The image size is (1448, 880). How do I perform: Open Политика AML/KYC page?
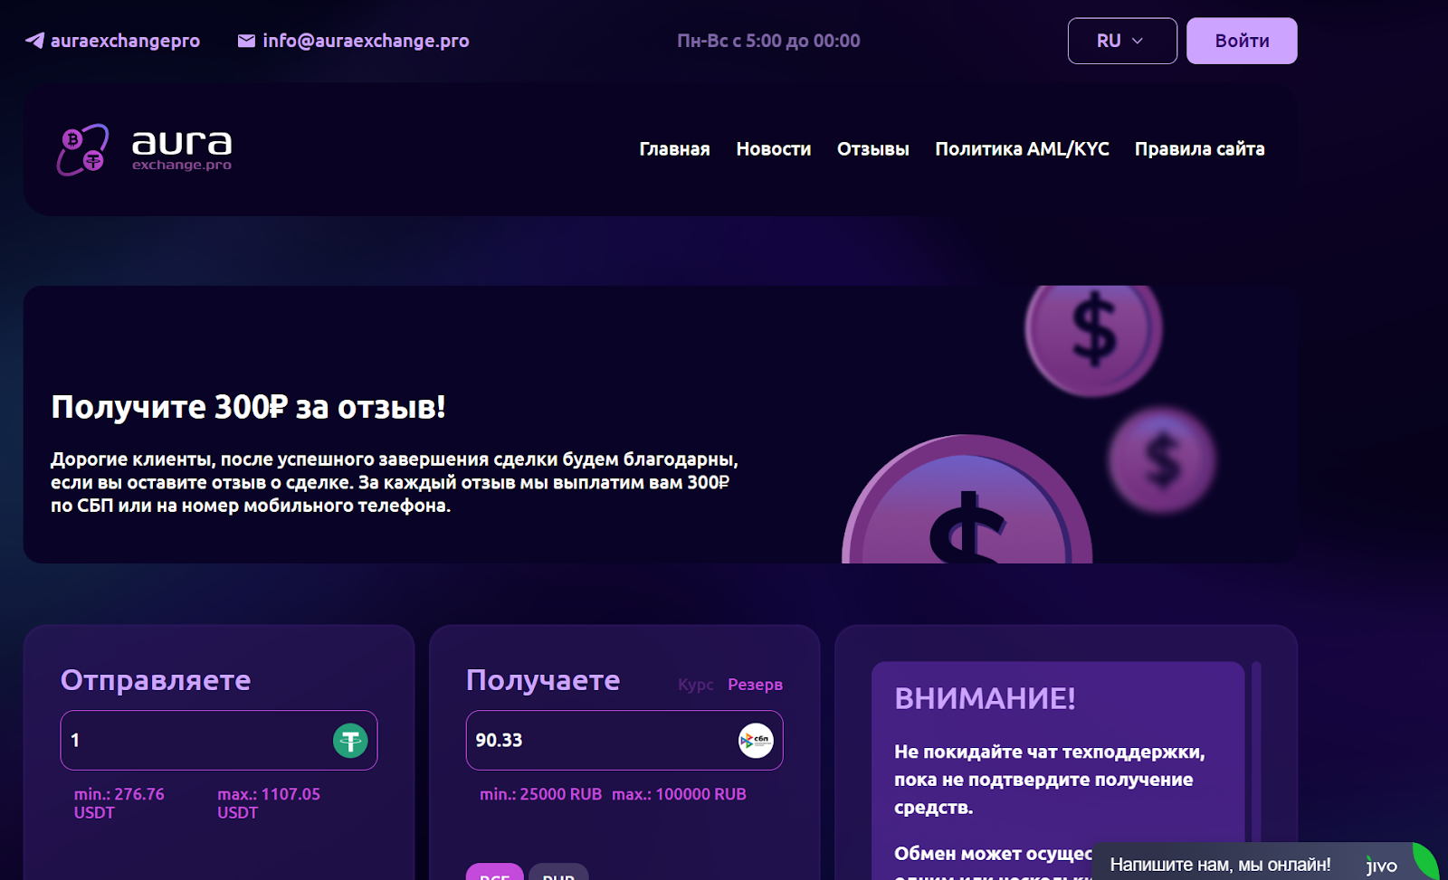tap(1022, 149)
